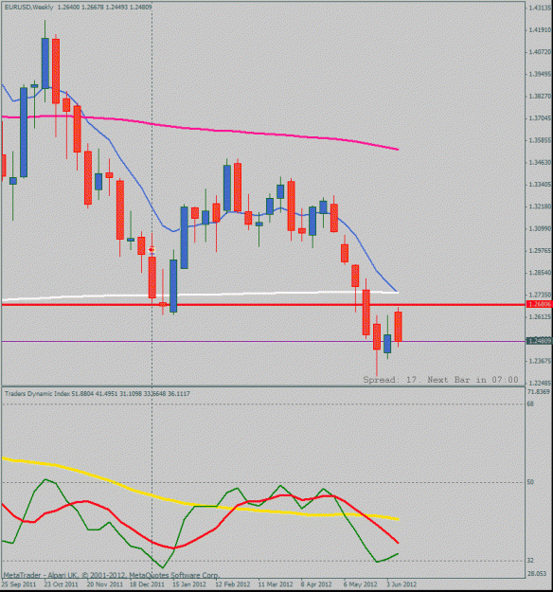Click the 1.23675 price axis label
This screenshot has width=553, height=592.
pos(541,361)
